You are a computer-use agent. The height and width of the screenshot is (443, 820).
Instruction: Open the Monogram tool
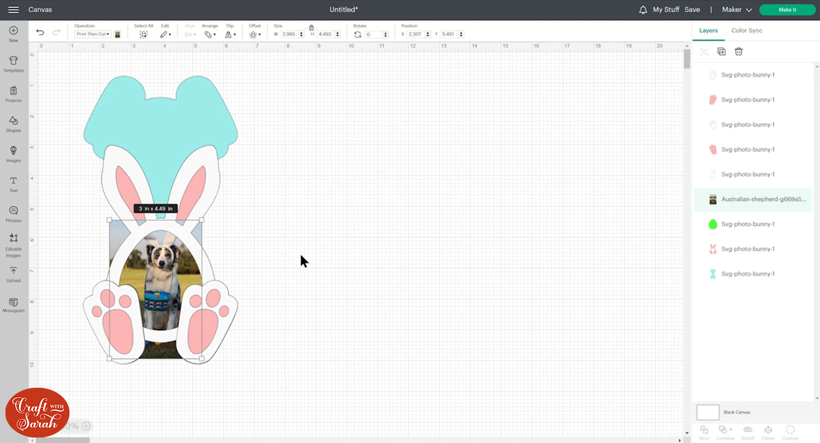(x=14, y=305)
